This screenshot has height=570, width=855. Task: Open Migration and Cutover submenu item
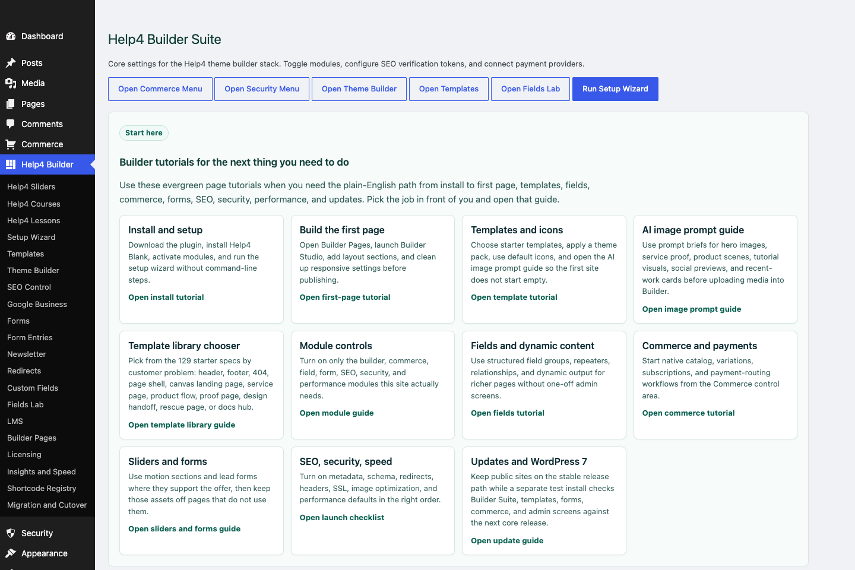[x=47, y=505]
